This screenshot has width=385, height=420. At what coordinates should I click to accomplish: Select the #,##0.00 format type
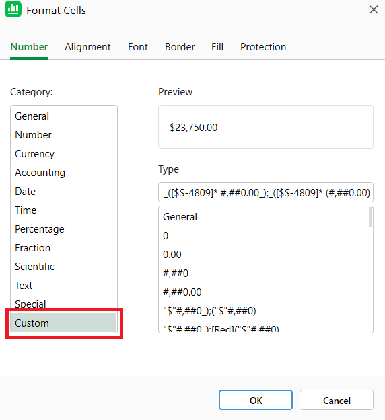[264, 292]
